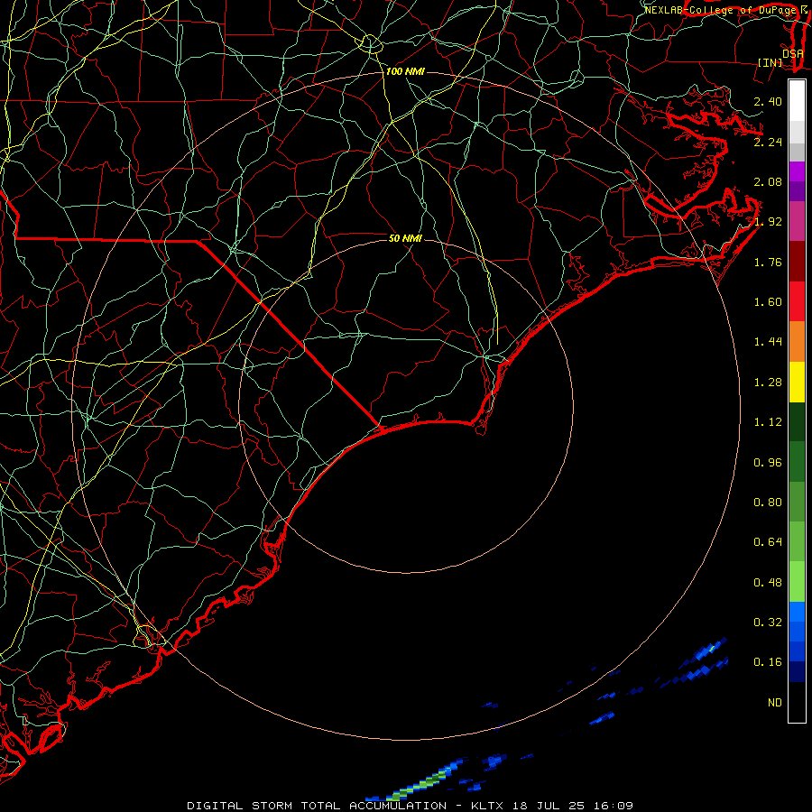Screen dimensions: 812x812
Task: Select the yellow swatch beside 1.28
Action: tap(797, 382)
